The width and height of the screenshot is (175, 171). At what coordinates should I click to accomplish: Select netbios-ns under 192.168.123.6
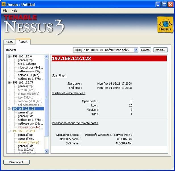[30, 79]
